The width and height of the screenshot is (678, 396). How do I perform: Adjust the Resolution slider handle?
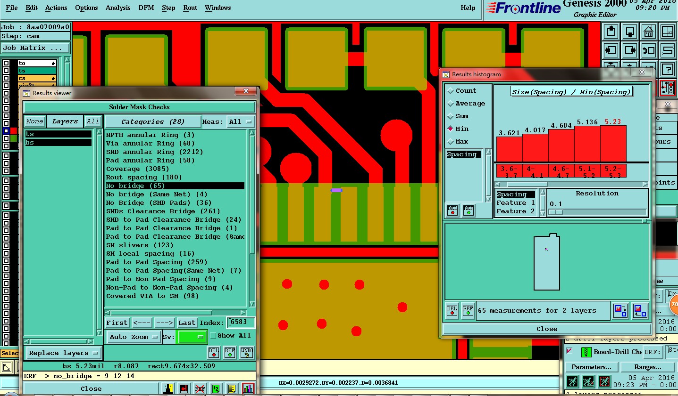pyautogui.click(x=556, y=212)
